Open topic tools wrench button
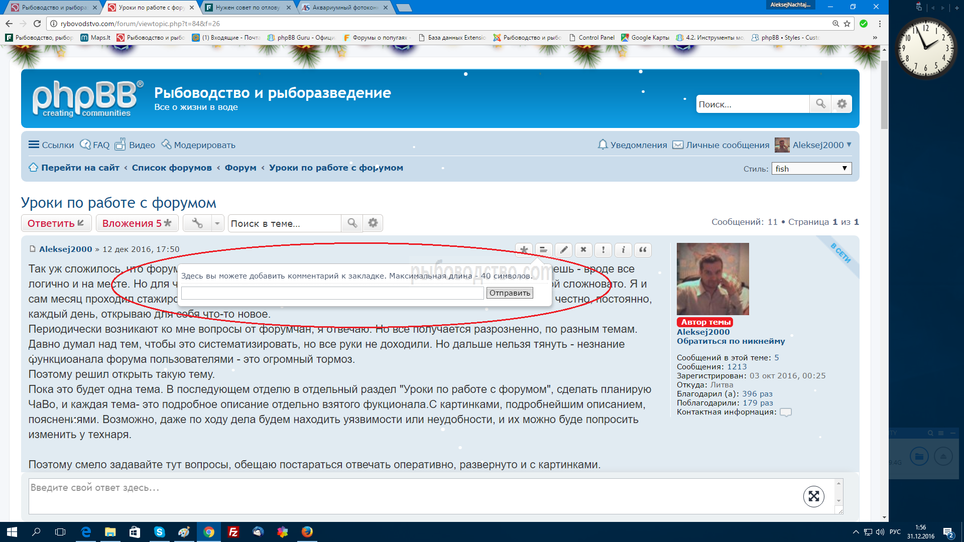Viewport: 964px width, 542px height. (x=197, y=223)
